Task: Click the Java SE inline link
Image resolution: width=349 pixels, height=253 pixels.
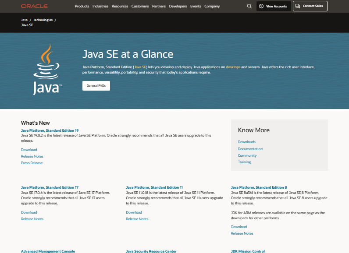Action: tap(140, 67)
